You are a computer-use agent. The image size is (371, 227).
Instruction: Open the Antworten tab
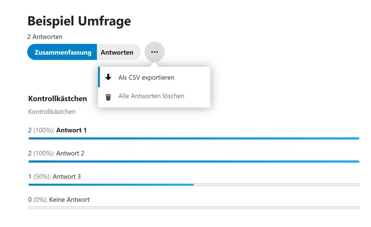pyautogui.click(x=117, y=52)
